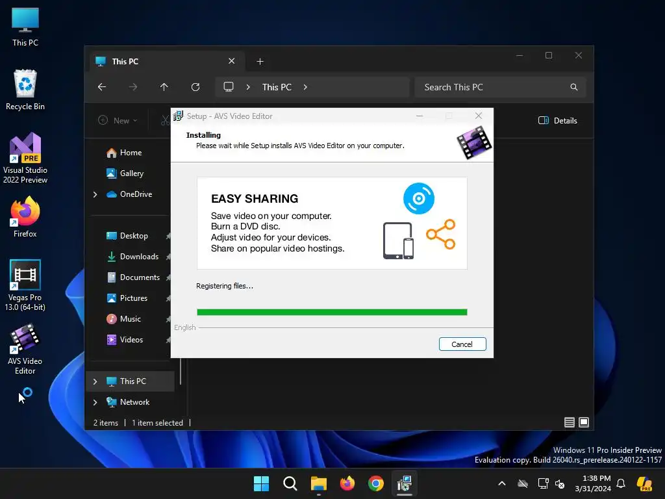Click the chevron after This PC in address bar

point(305,87)
